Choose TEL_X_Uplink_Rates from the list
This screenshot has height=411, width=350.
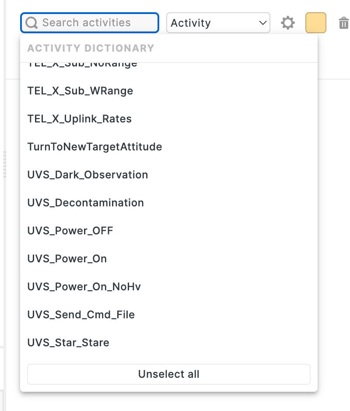(x=80, y=118)
